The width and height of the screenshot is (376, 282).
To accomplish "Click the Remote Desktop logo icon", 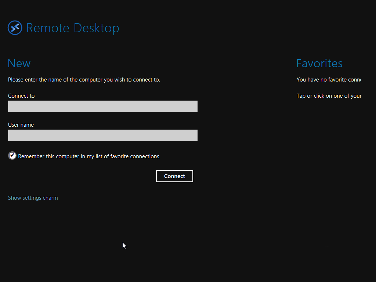I will [x=15, y=28].
